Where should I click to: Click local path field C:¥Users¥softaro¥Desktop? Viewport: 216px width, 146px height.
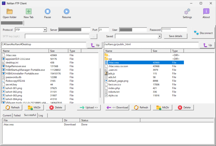(x=44, y=45)
